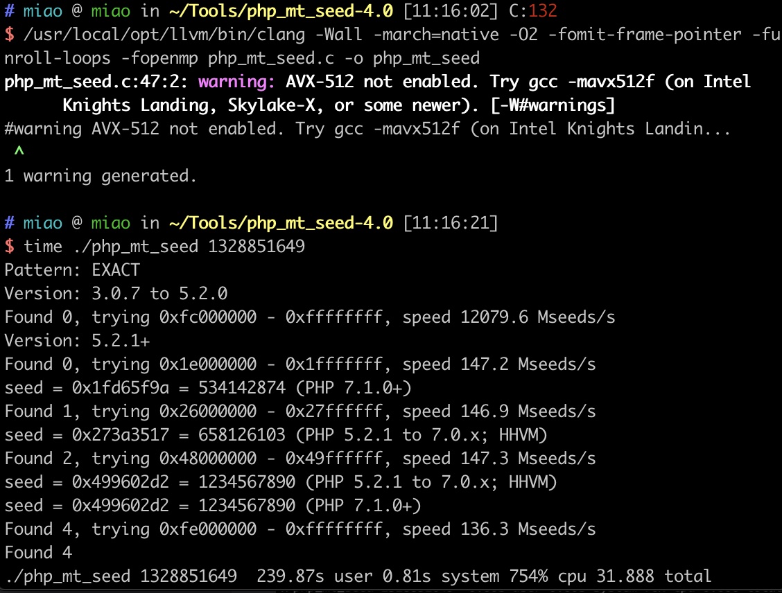Screen dimensions: 782x593
Task: Click the range start 0x48000000
Action: pyautogui.click(x=208, y=459)
